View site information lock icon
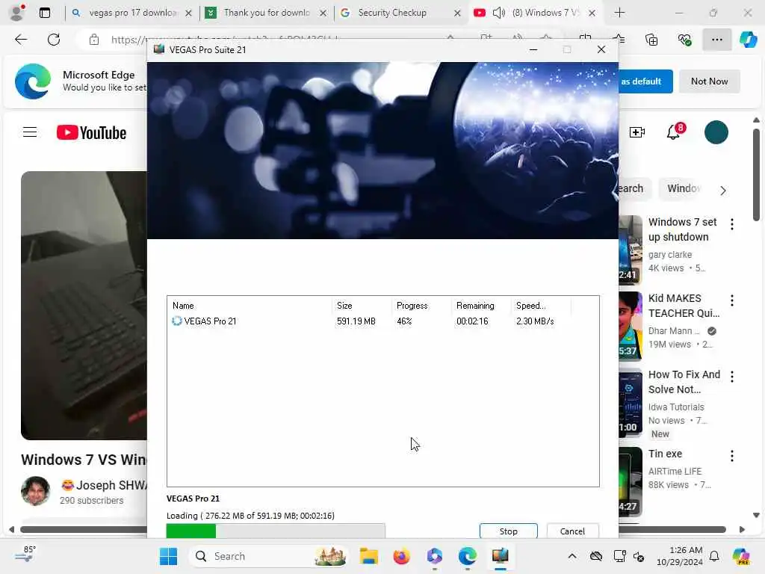The height and width of the screenshot is (574, 765). pyautogui.click(x=94, y=40)
